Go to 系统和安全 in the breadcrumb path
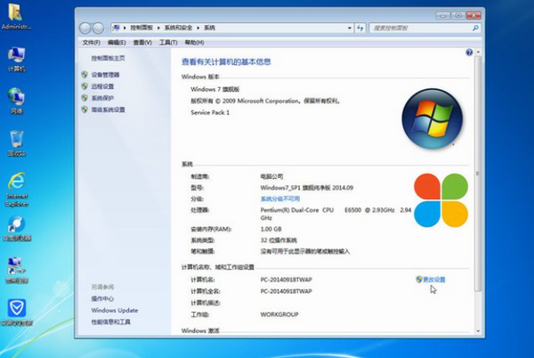Viewport: 534px width, 358px height. pyautogui.click(x=179, y=28)
